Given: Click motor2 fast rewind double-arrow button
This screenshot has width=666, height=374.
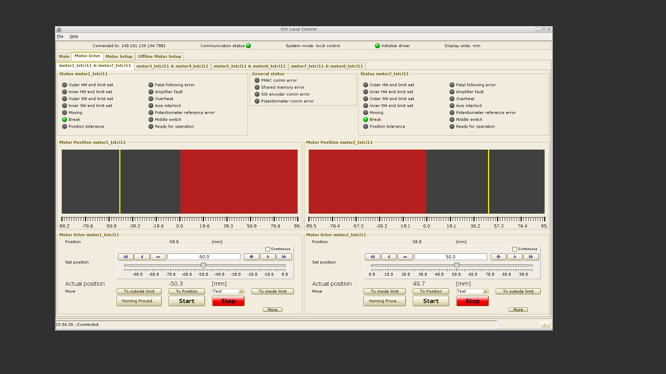Looking at the screenshot, I should coord(373,257).
